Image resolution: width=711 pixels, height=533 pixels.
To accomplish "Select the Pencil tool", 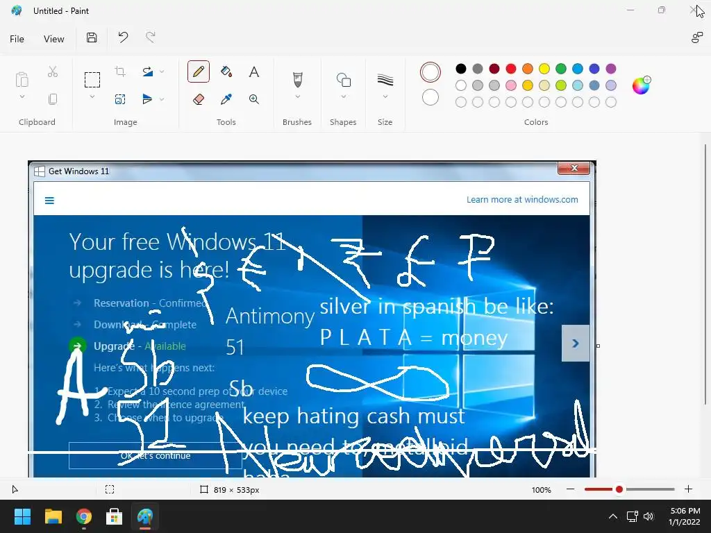I will 199,71.
